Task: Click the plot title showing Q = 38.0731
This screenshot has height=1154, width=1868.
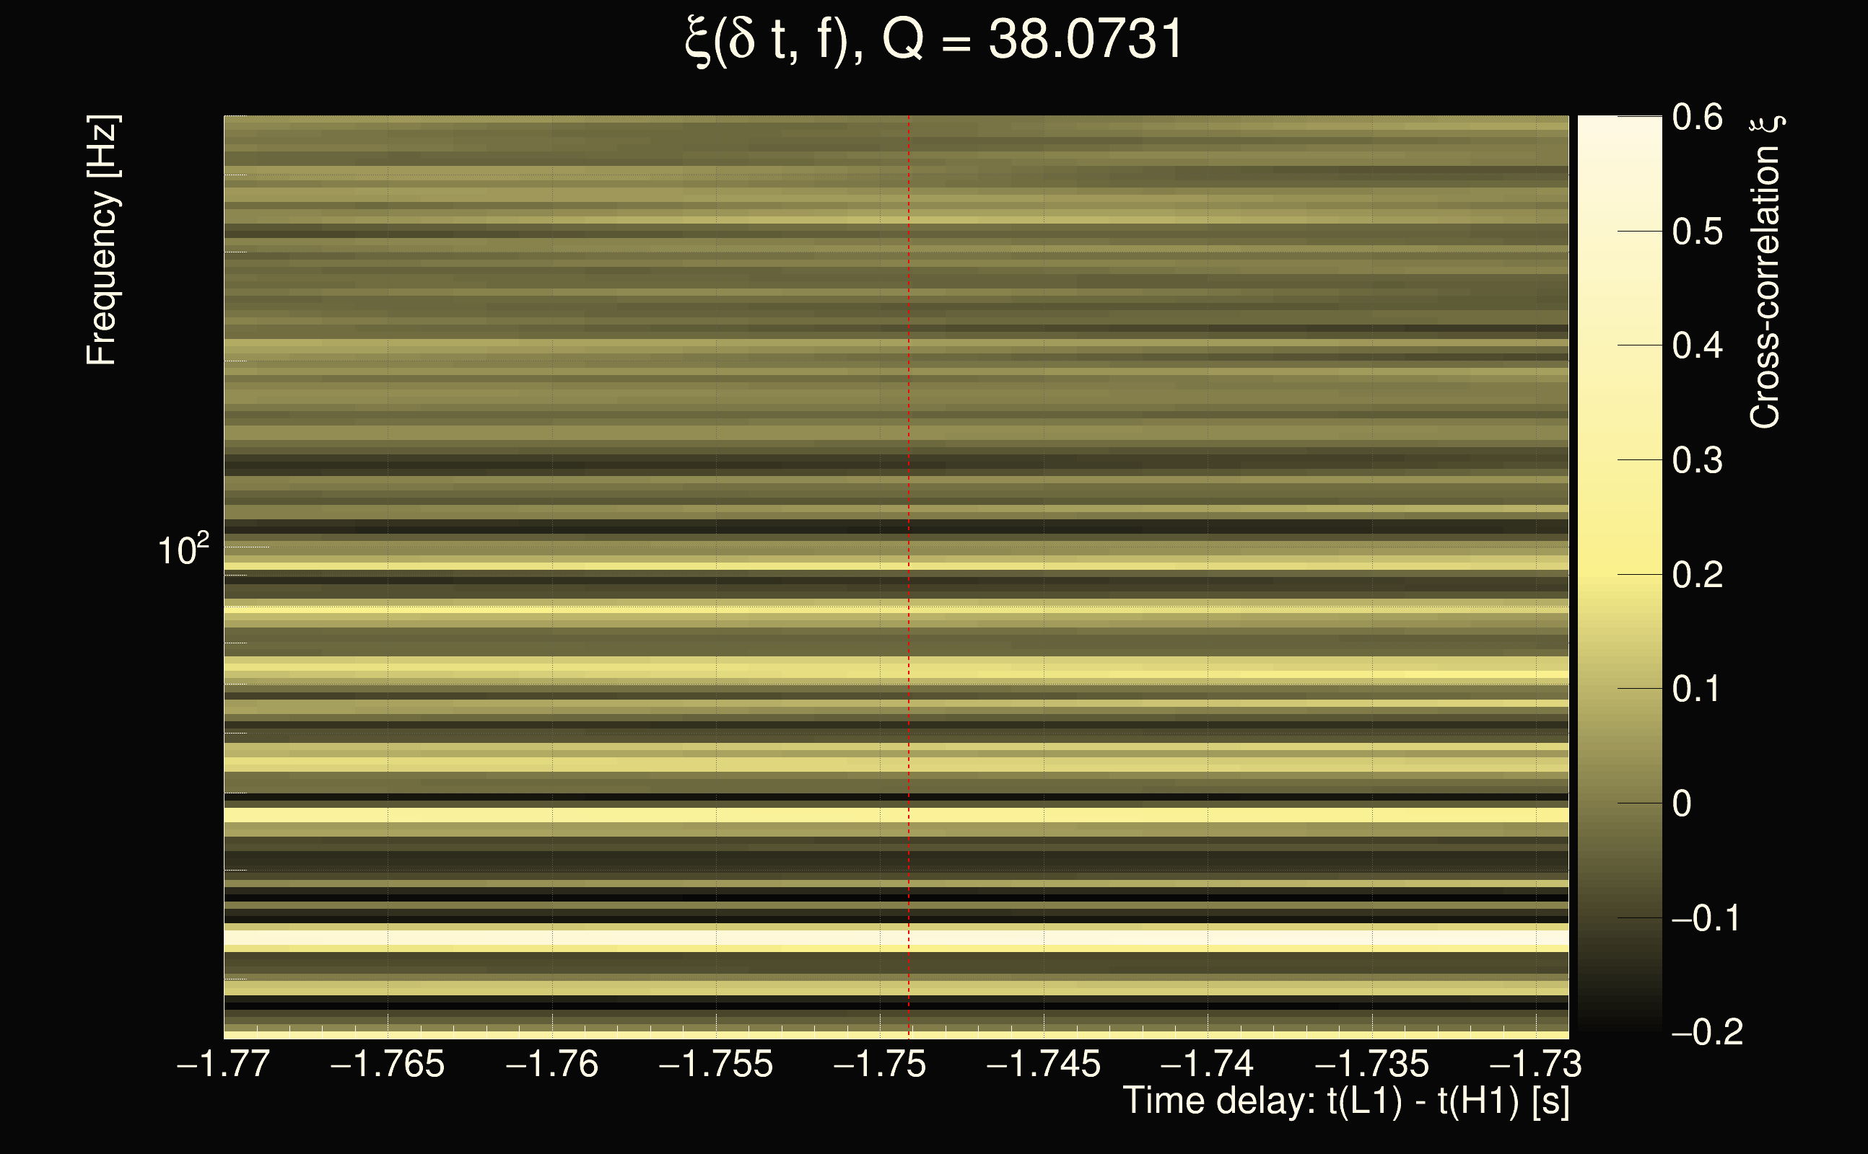Action: point(933,40)
